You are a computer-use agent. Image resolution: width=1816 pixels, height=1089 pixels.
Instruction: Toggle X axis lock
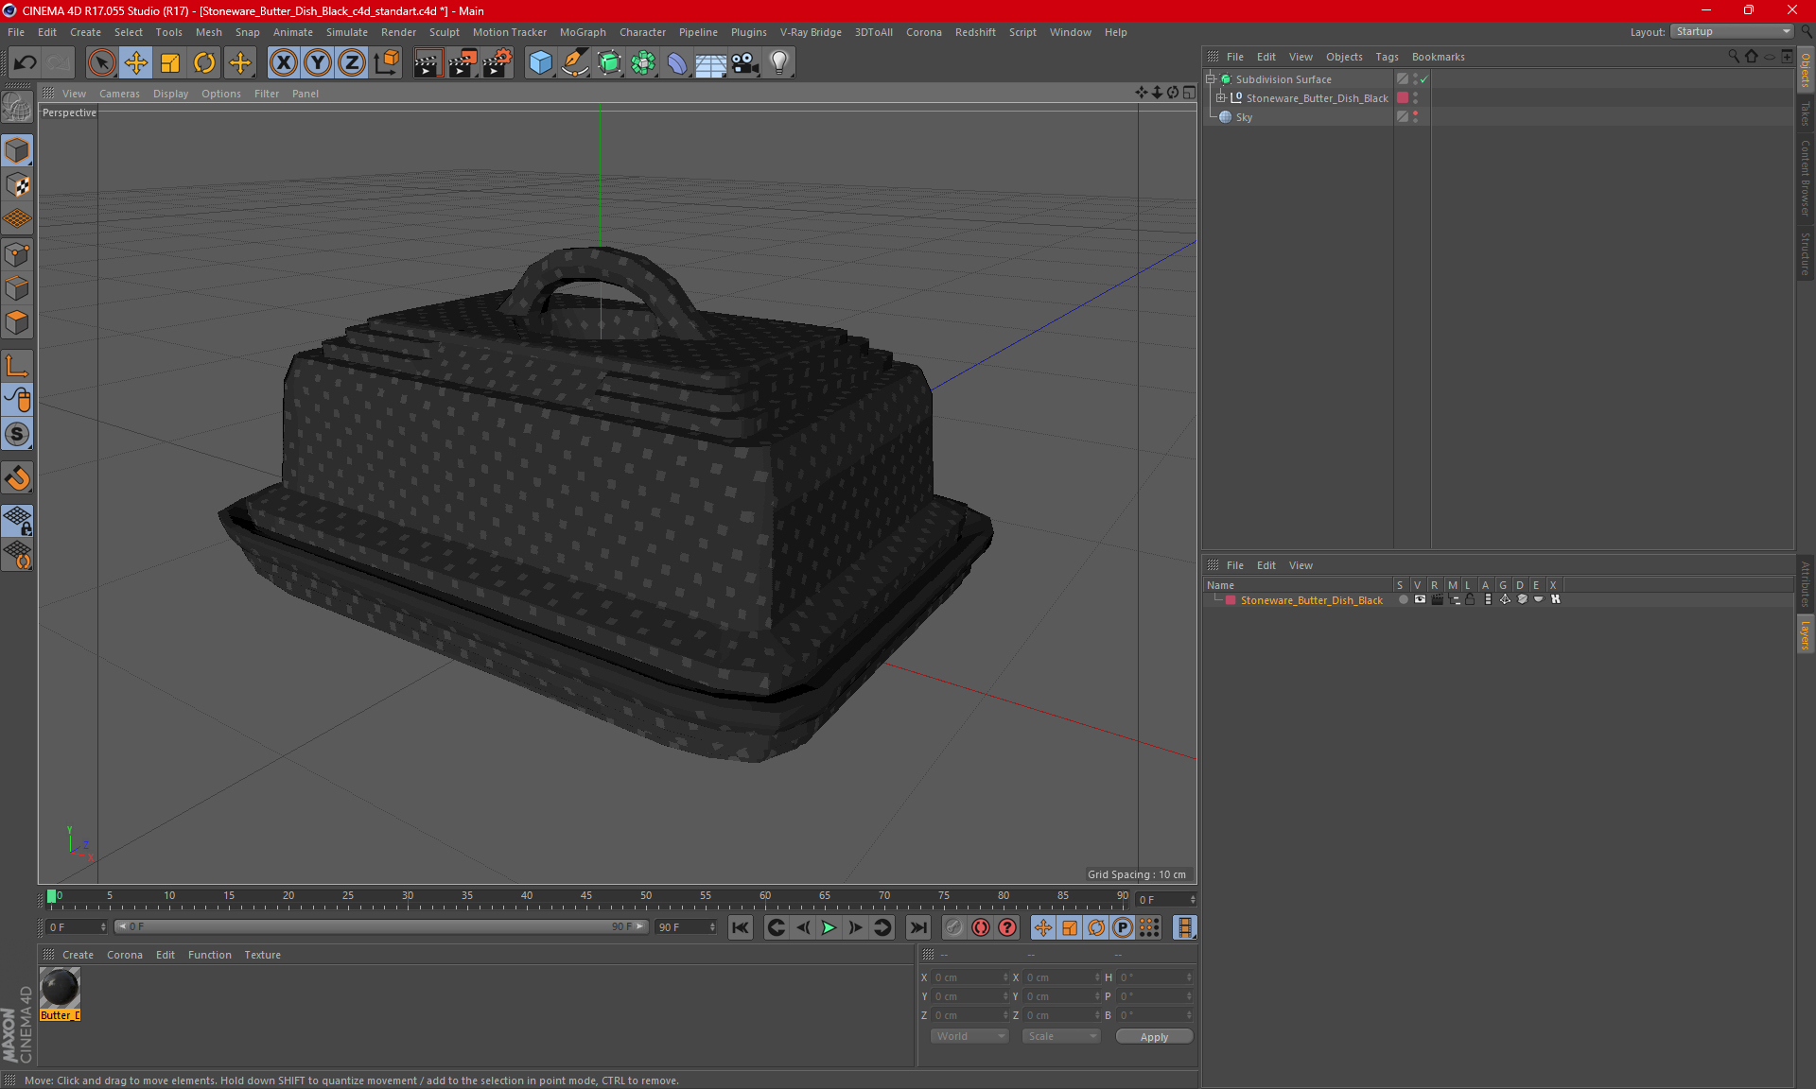coord(283,62)
